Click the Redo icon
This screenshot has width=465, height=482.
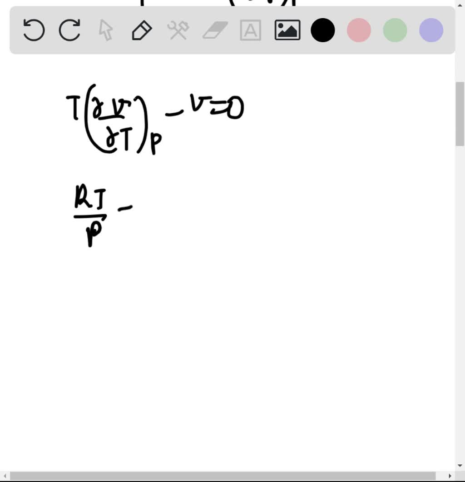pyautogui.click(x=69, y=30)
